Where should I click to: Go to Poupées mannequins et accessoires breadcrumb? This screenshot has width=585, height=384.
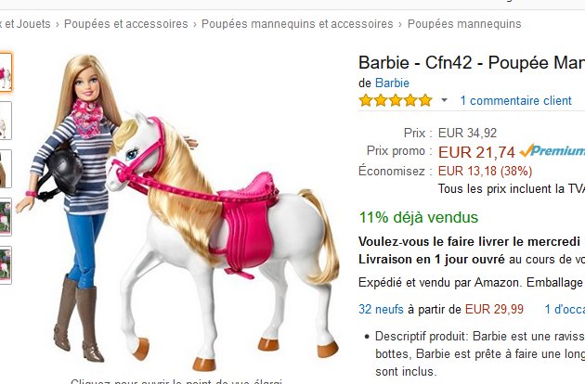297,24
